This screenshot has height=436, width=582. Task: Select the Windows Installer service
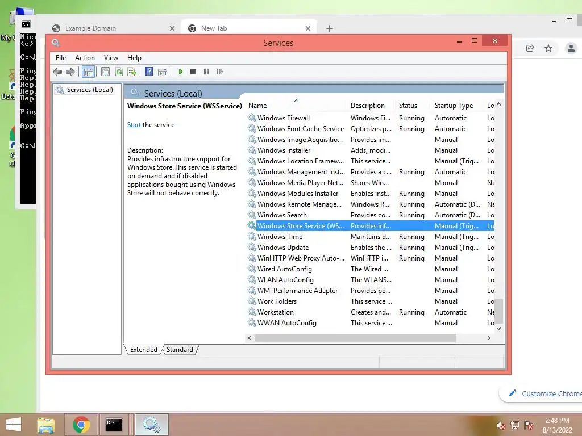[x=371, y=150]
